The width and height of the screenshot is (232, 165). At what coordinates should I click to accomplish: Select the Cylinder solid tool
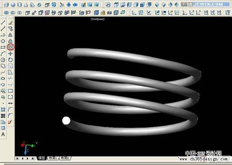(x=19, y=5)
